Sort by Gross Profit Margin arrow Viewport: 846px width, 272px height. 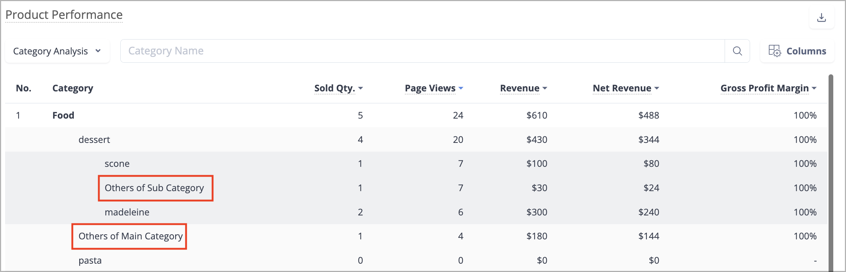[814, 88]
